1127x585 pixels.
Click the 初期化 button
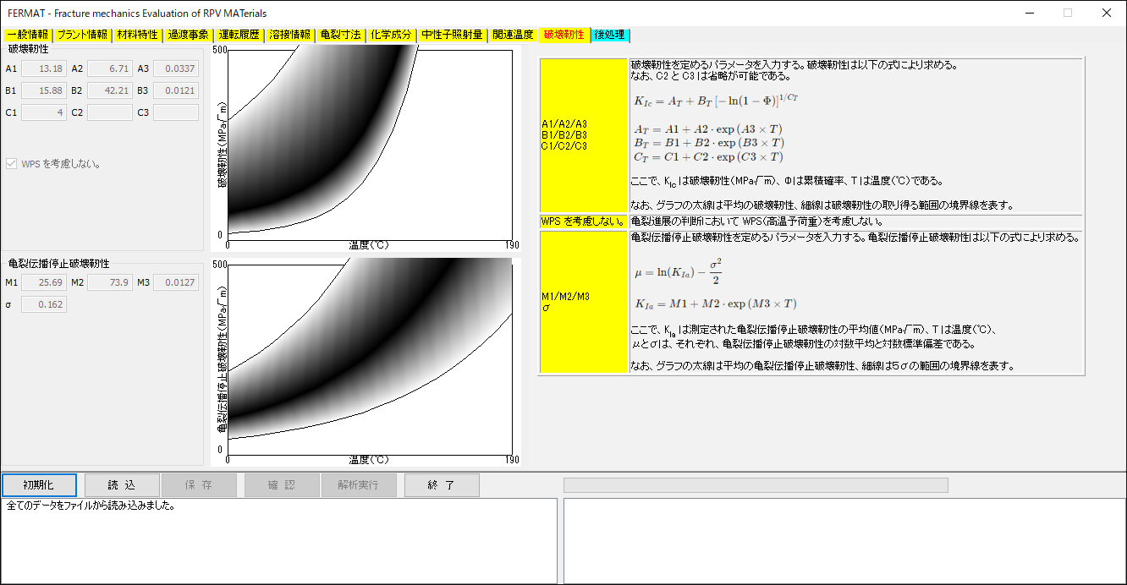[x=39, y=485]
